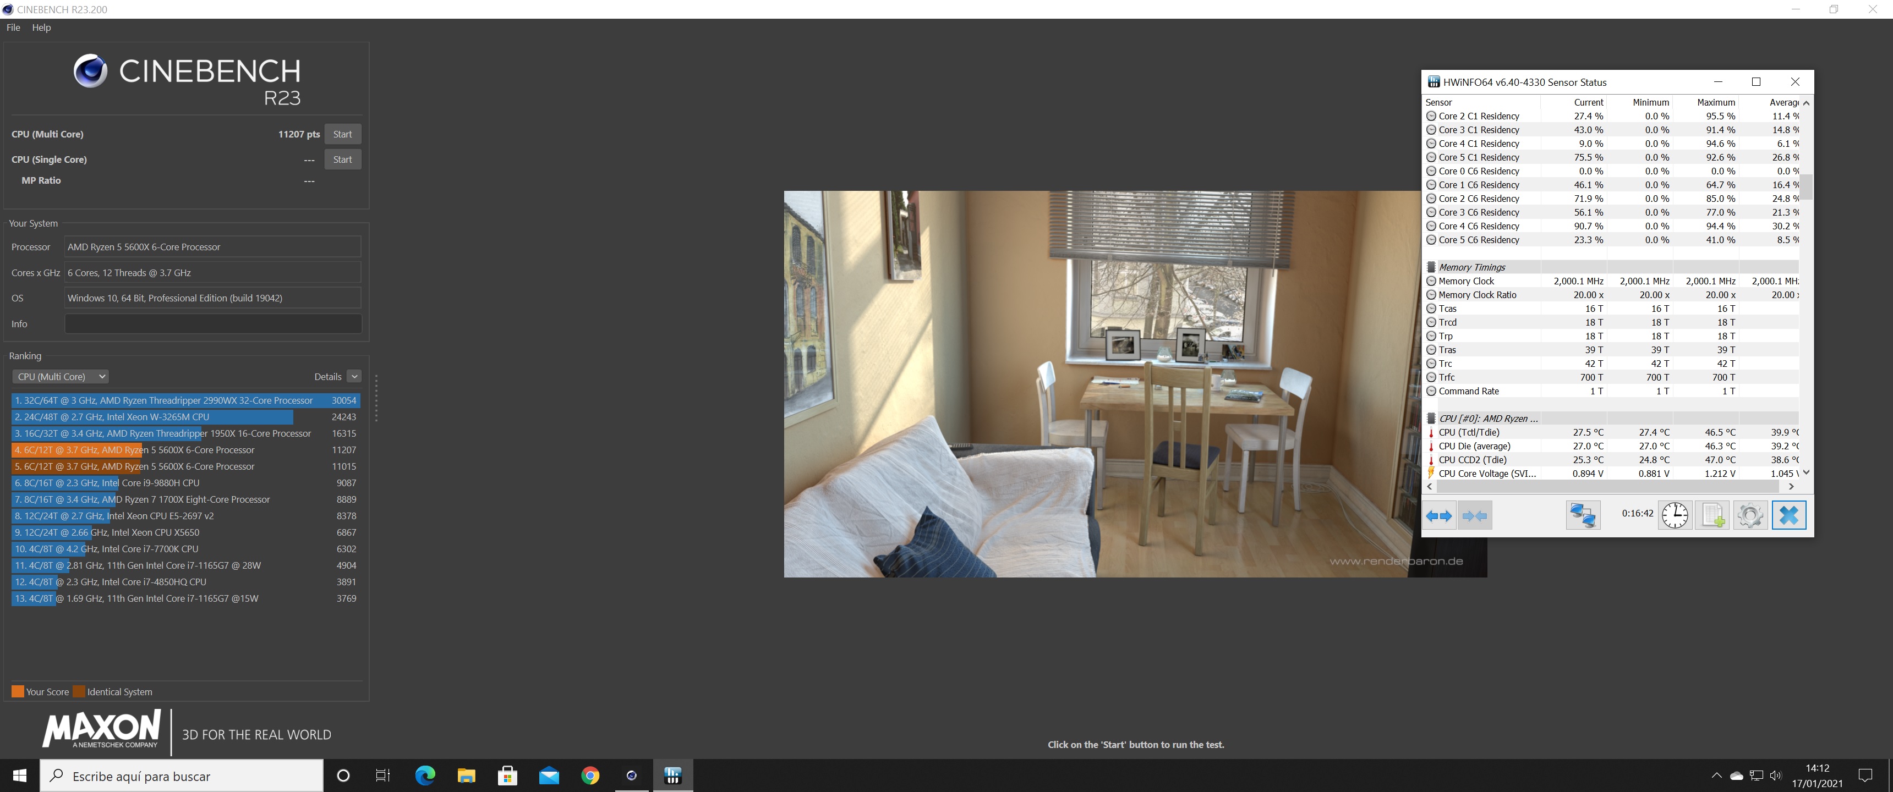
Task: Click 'Identical System' legend swatch
Action: 79,692
